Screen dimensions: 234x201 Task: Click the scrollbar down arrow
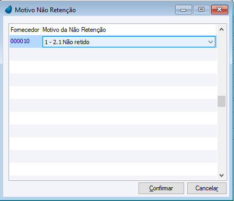click(221, 175)
